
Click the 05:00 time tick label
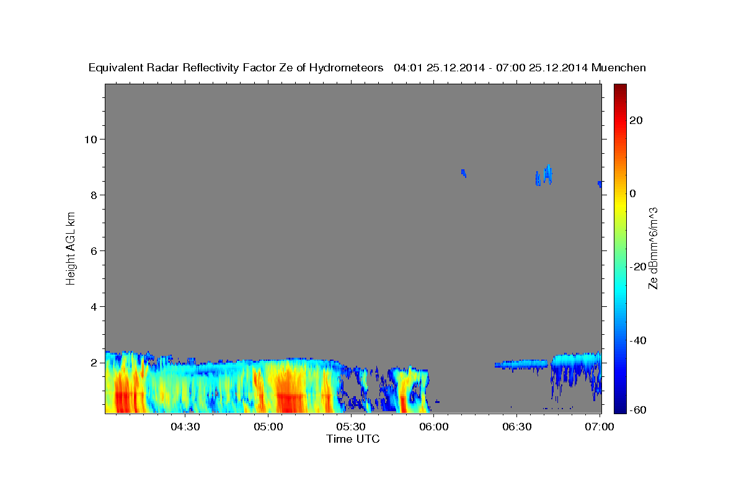pyautogui.click(x=268, y=427)
